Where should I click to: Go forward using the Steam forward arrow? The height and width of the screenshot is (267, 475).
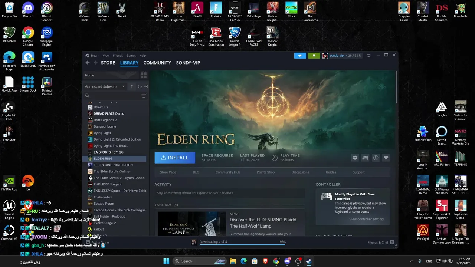click(x=95, y=63)
